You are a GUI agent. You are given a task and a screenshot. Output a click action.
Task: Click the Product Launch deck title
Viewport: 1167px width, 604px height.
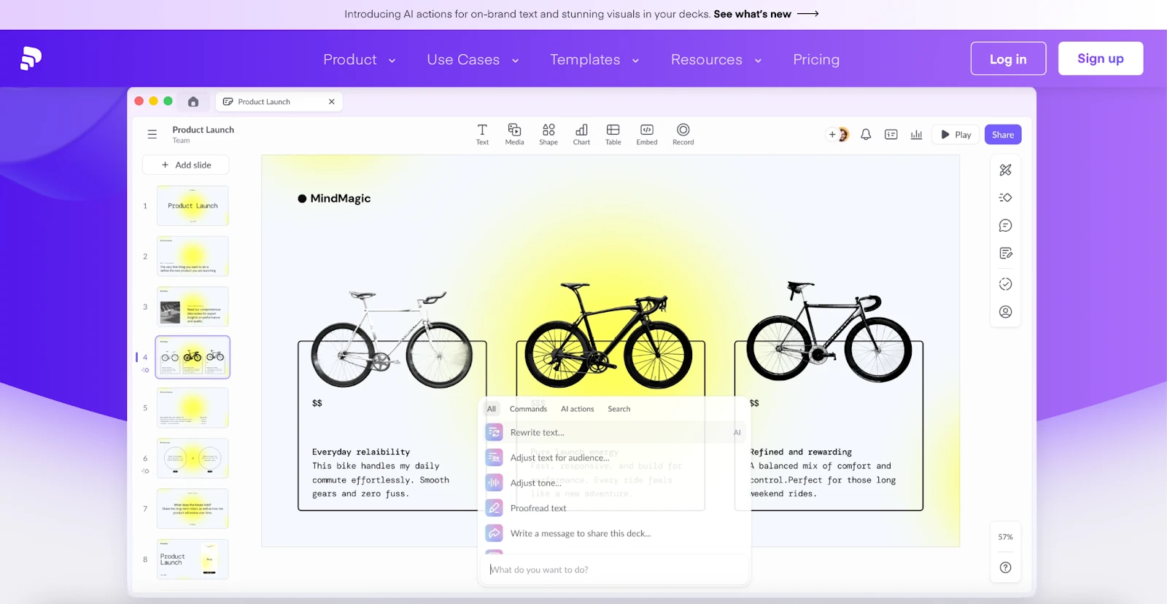click(203, 130)
